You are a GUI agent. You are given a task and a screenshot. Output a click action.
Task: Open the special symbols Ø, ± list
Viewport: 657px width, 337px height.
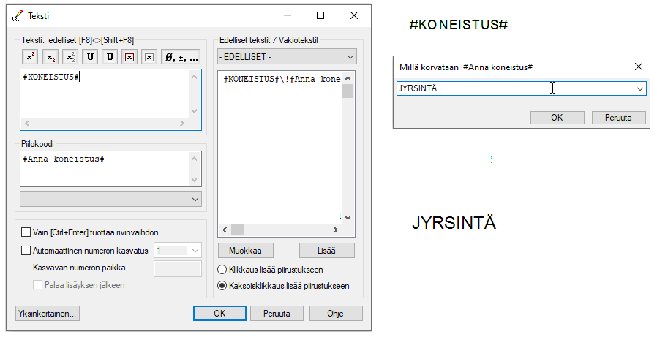(x=181, y=57)
